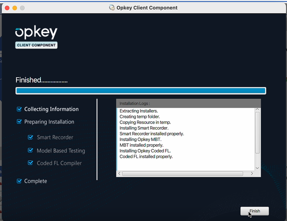Image resolution: width=287 pixels, height=221 pixels.
Task: Click the 'Copying Resource in temp.' log line
Action: click(145, 122)
